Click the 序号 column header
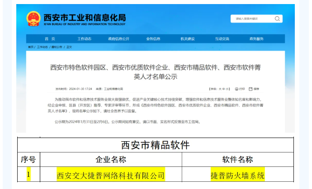The width and height of the screenshot is (312, 189). pos(28,159)
